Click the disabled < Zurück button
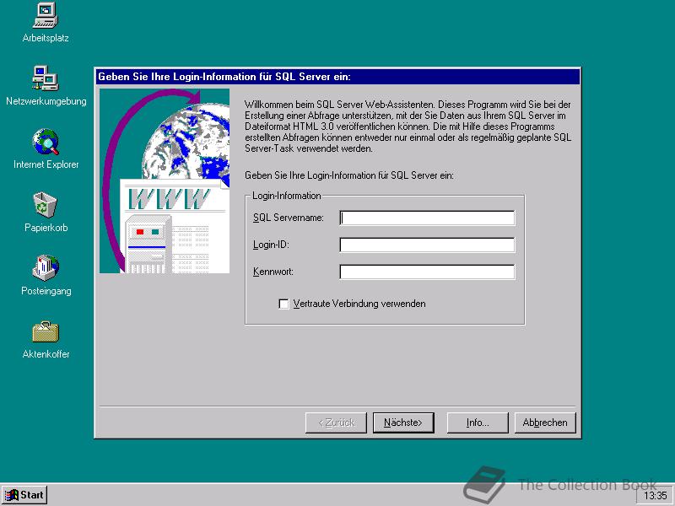This screenshot has width=675, height=506. (336, 423)
